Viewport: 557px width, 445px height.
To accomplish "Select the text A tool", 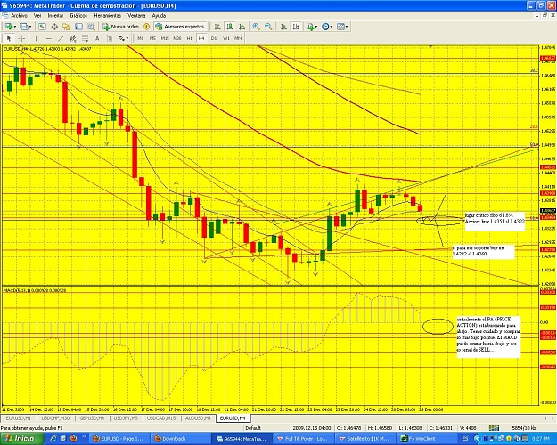I will tap(97, 38).
